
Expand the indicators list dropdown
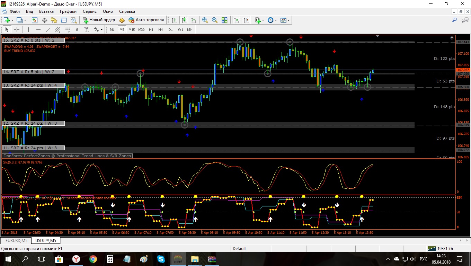pyautogui.click(x=263, y=20)
